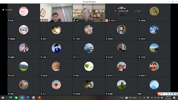This screenshot has height=100, width=178.
Task: Select the speaking presenter's video tile
Action: (x=89, y=13)
